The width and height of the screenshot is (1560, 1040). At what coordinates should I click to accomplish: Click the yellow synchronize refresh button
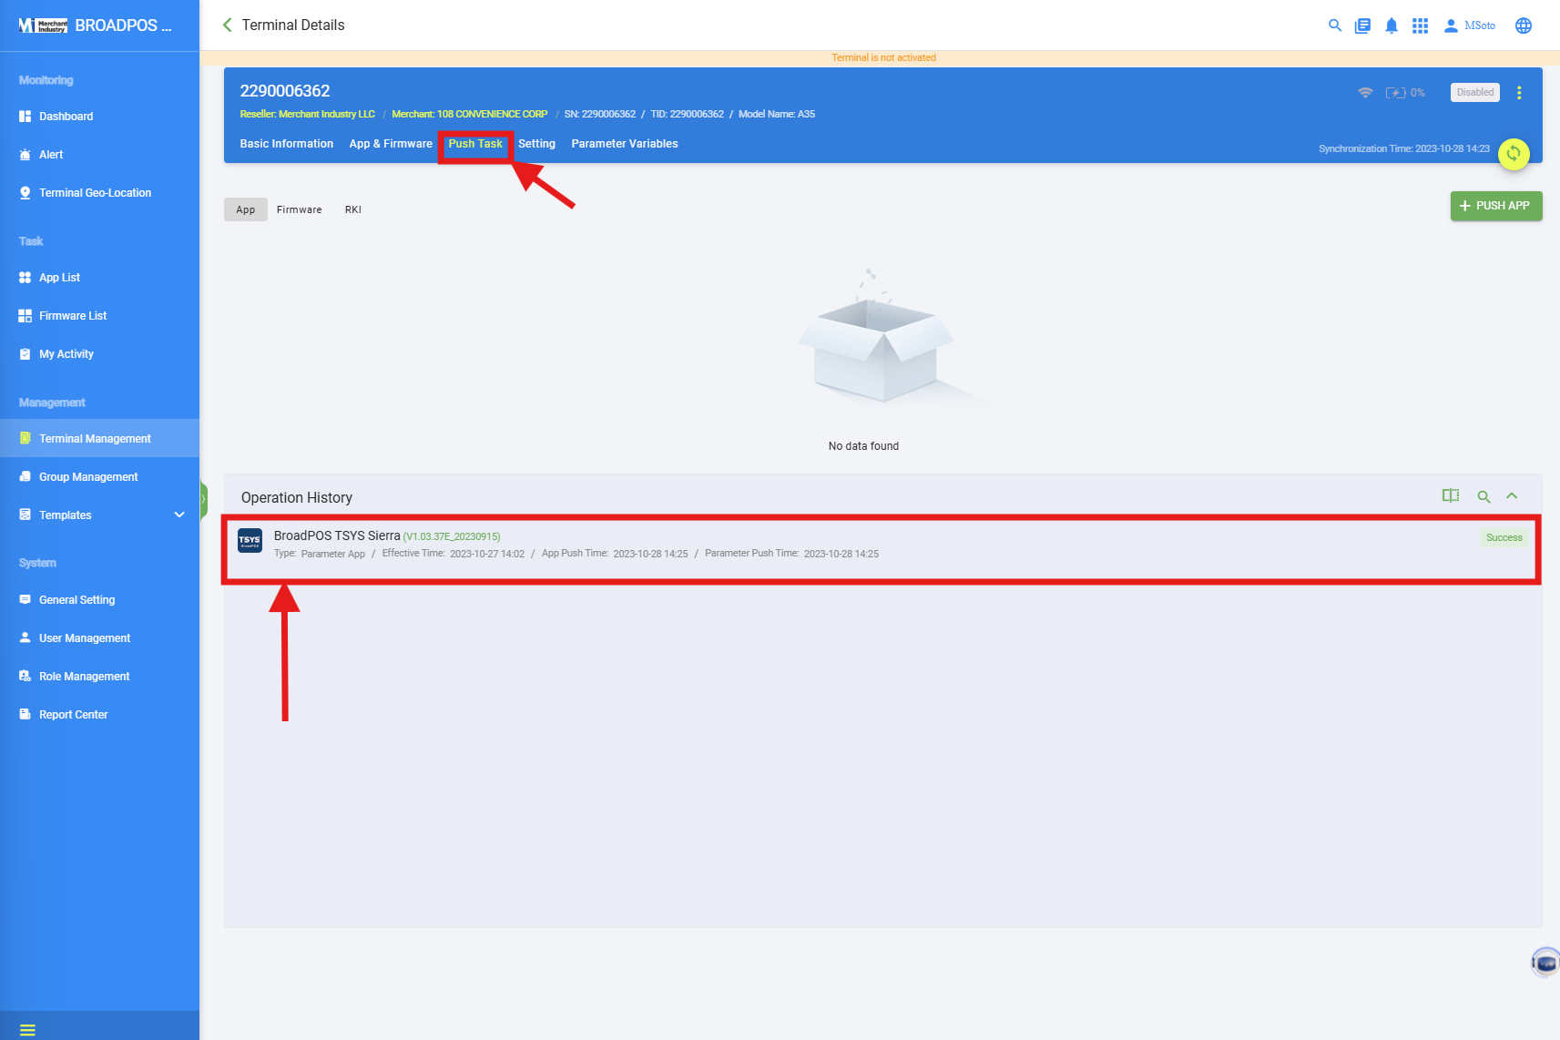[x=1514, y=154]
